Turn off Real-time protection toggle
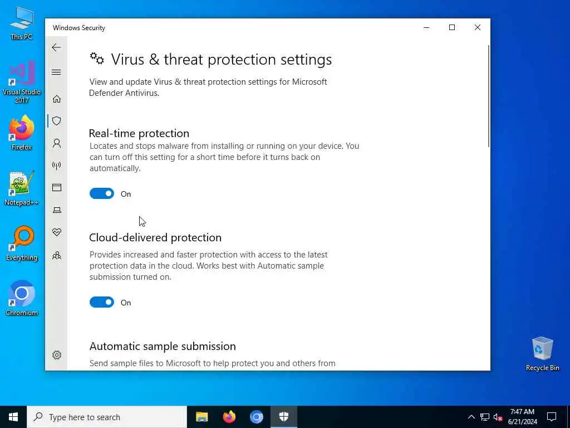 (102, 193)
